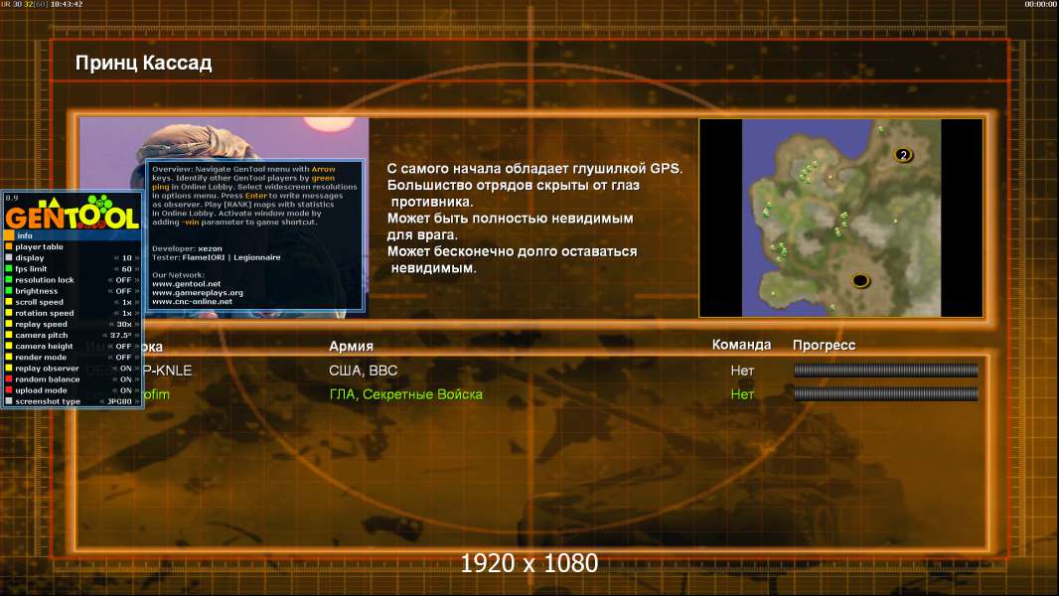Toggle the replay observer ON value
The height and width of the screenshot is (596, 1059).
click(125, 369)
